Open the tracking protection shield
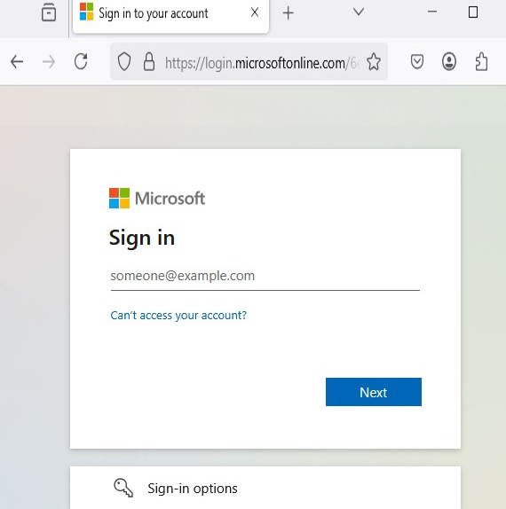This screenshot has width=506, height=509. 124,62
